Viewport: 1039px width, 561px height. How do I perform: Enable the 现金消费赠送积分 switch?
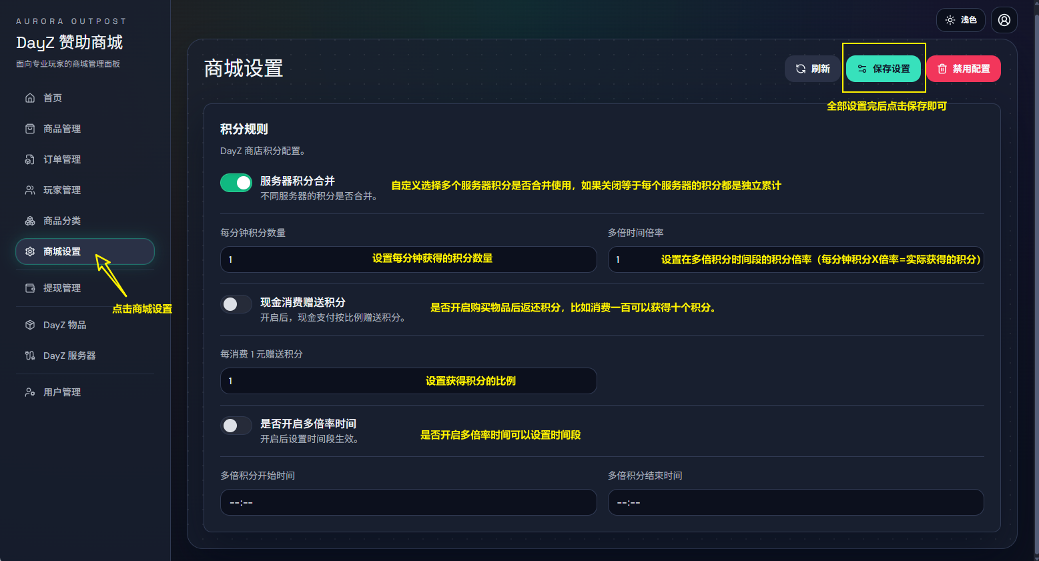click(x=236, y=304)
